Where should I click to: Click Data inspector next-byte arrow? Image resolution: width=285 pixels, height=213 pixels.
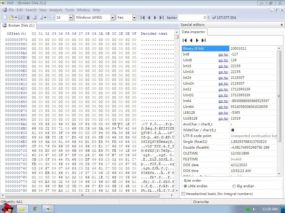pyautogui.click(x=197, y=40)
